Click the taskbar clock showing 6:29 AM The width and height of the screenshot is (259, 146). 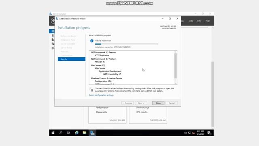click(200, 133)
